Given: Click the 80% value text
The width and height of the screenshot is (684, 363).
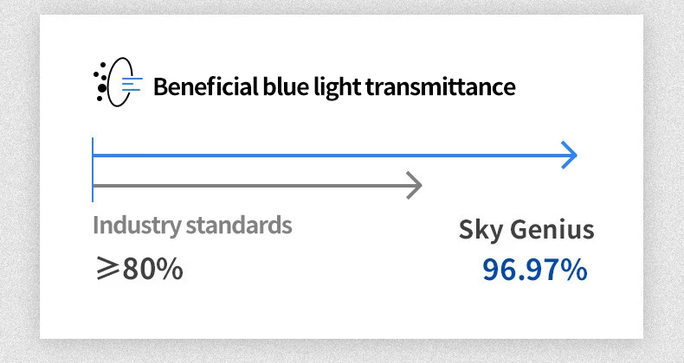Looking at the screenshot, I should point(153,269).
